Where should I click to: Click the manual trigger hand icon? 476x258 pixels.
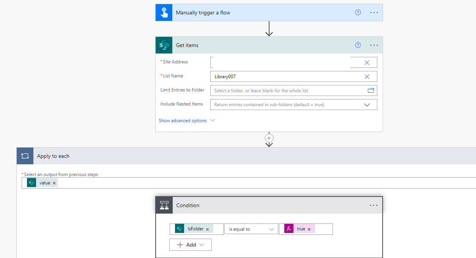point(164,13)
